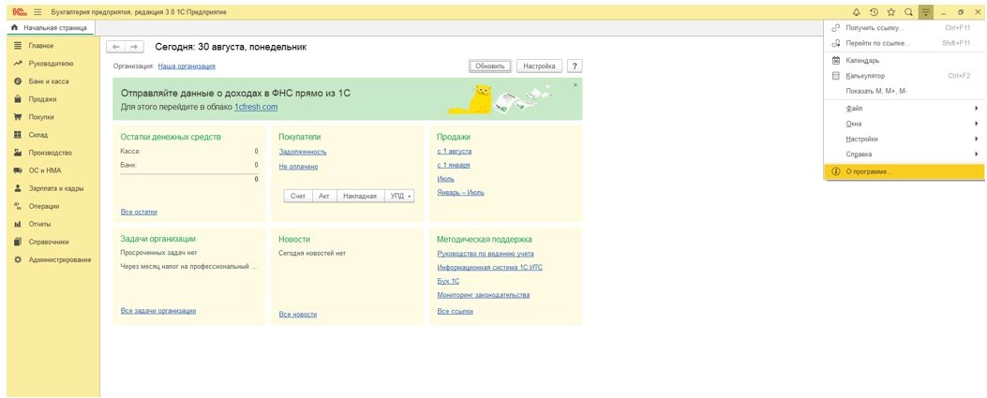The height and width of the screenshot is (398, 987).
Task: Open the Все ссылки link
Action: pos(456,311)
